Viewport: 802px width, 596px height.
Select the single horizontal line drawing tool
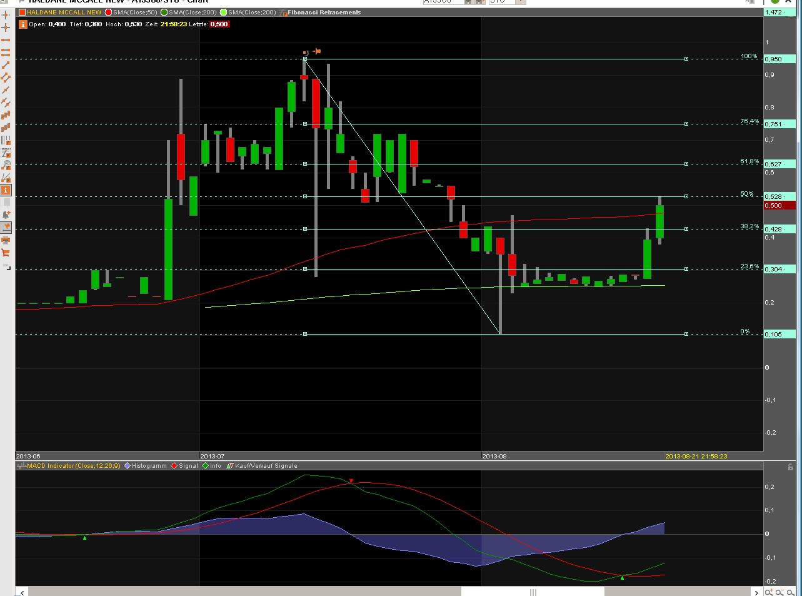tap(6, 40)
